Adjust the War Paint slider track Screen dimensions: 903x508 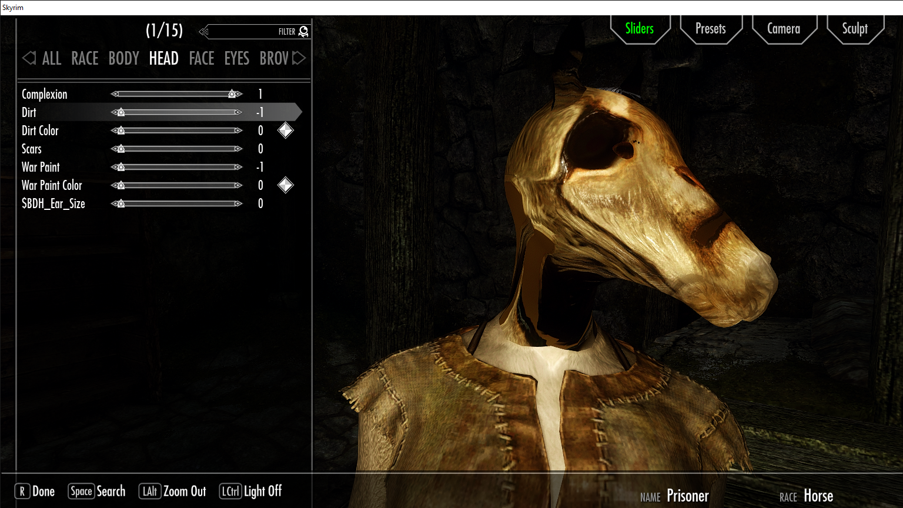[x=176, y=167]
